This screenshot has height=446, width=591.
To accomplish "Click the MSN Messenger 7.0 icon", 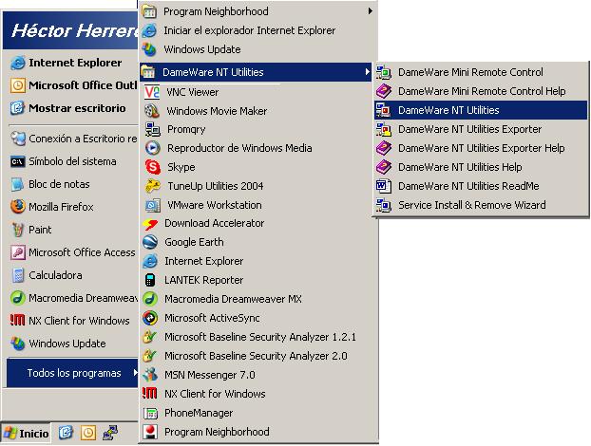I will 150,375.
